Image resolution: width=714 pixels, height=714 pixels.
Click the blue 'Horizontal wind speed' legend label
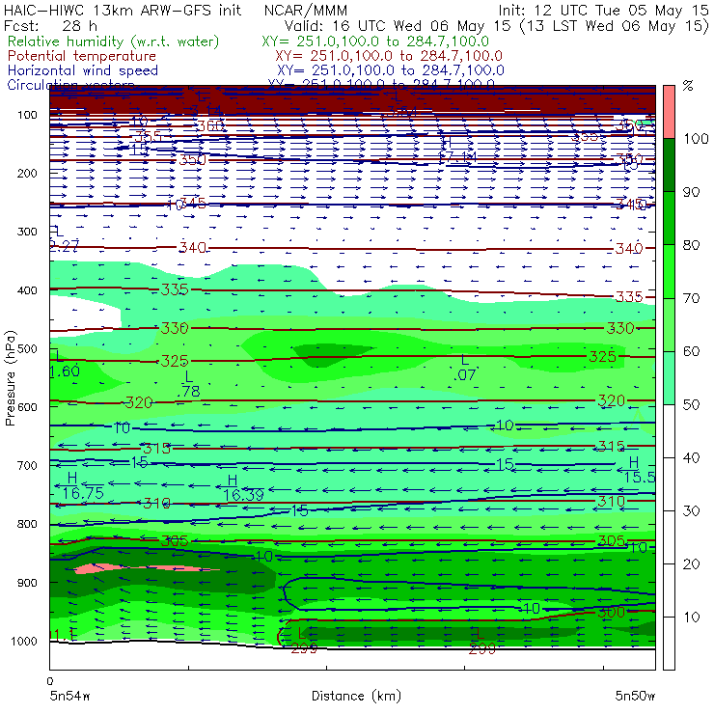point(83,70)
